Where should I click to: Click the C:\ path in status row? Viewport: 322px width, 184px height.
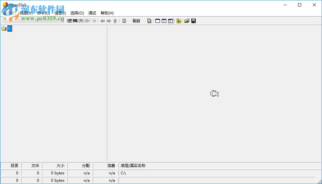pyautogui.click(x=123, y=173)
